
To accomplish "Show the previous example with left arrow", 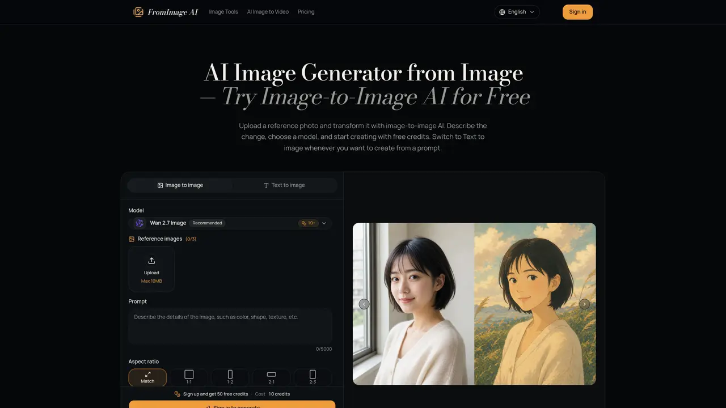I will pyautogui.click(x=364, y=304).
